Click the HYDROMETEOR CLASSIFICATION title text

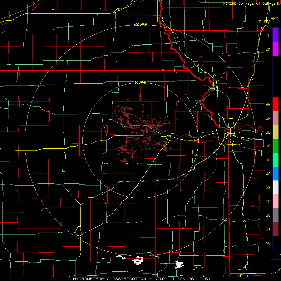pos(110,279)
